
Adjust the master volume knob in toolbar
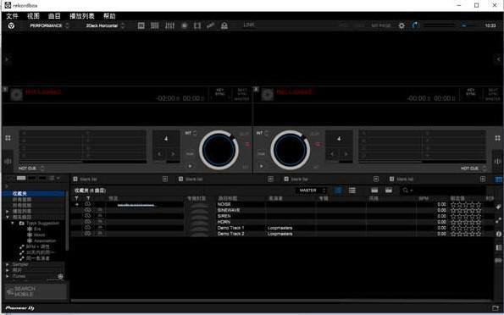[x=415, y=25]
